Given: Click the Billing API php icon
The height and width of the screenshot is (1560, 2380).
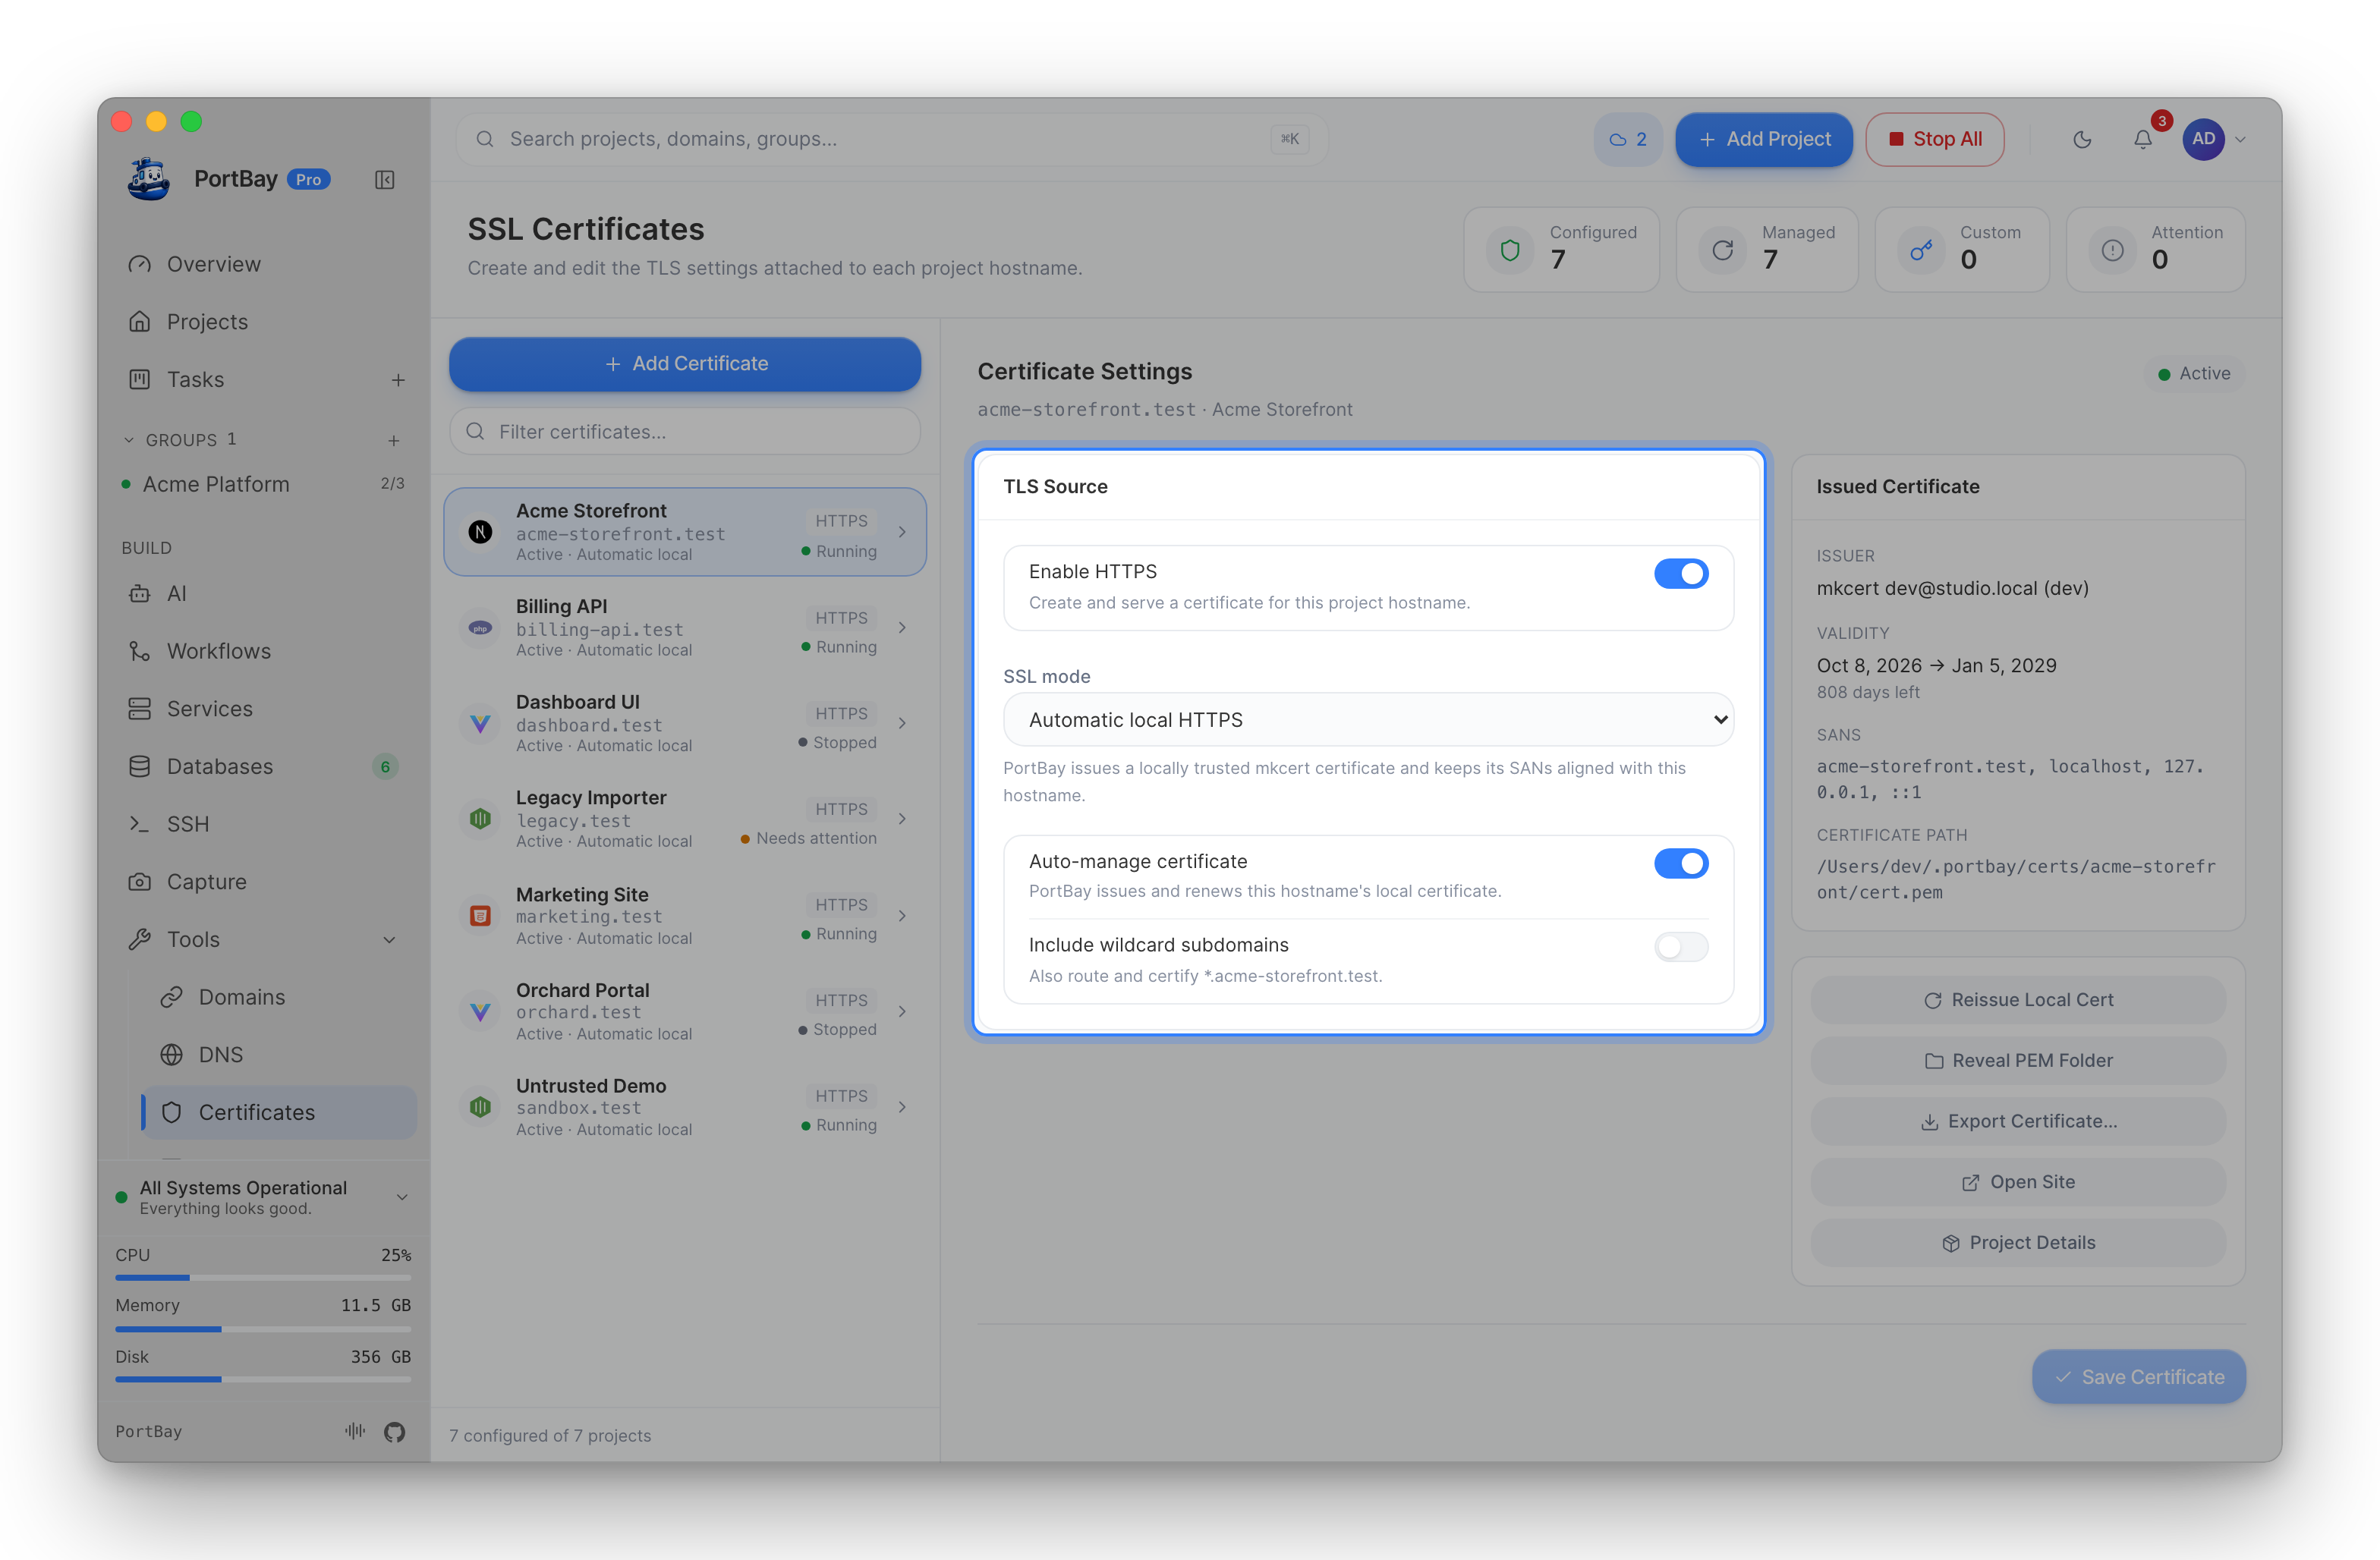Looking at the screenshot, I should pos(480,628).
